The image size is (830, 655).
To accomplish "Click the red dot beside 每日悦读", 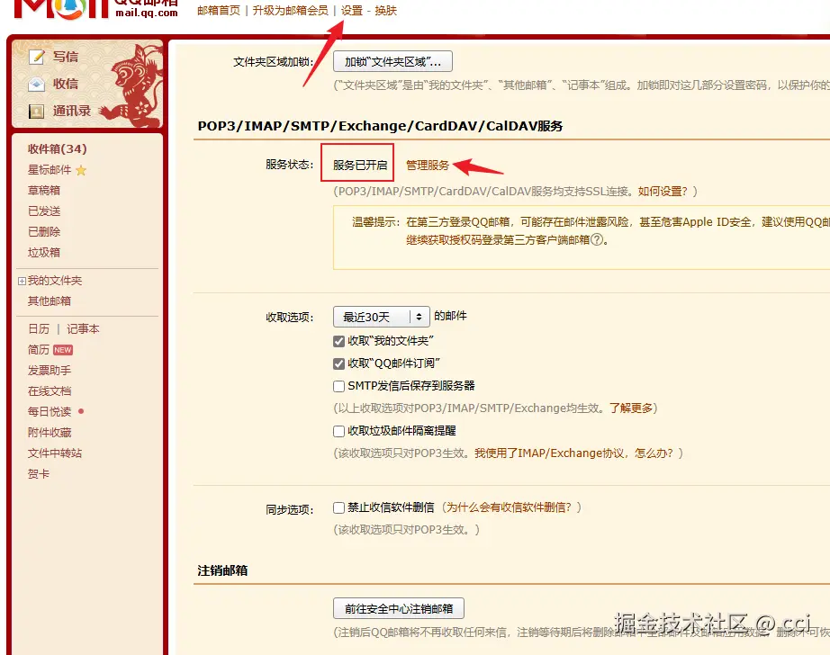I will (x=81, y=411).
